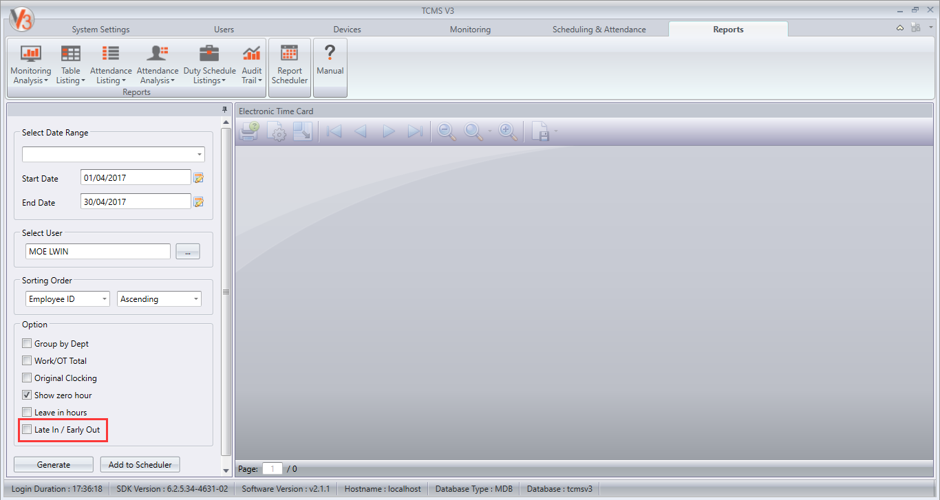Open the zoom level dropdown arrow
The width and height of the screenshot is (940, 500).
(489, 131)
